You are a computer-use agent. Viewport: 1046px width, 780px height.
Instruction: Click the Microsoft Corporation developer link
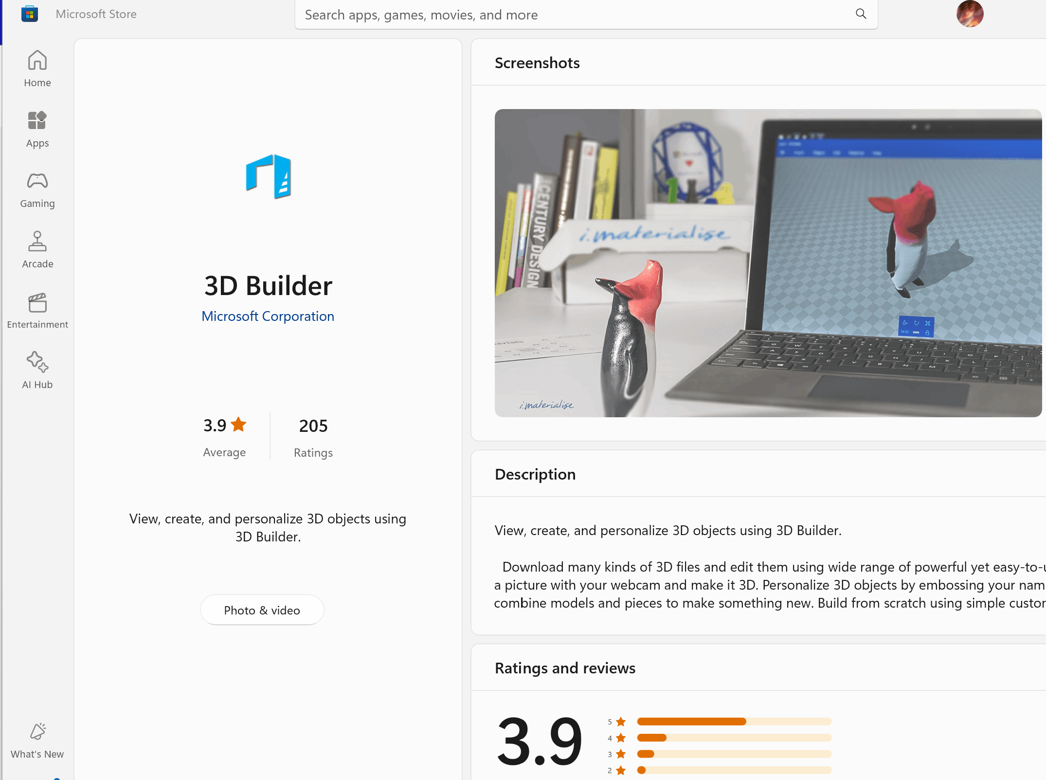pos(268,316)
